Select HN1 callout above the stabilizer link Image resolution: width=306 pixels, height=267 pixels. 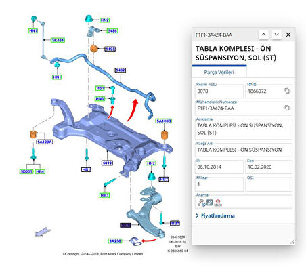click(x=33, y=30)
